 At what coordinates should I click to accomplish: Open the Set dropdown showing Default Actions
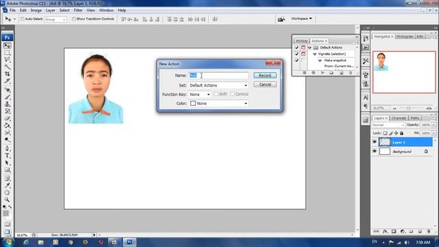pyautogui.click(x=218, y=85)
